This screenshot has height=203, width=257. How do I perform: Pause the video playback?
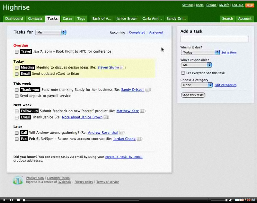[x=11, y=200]
